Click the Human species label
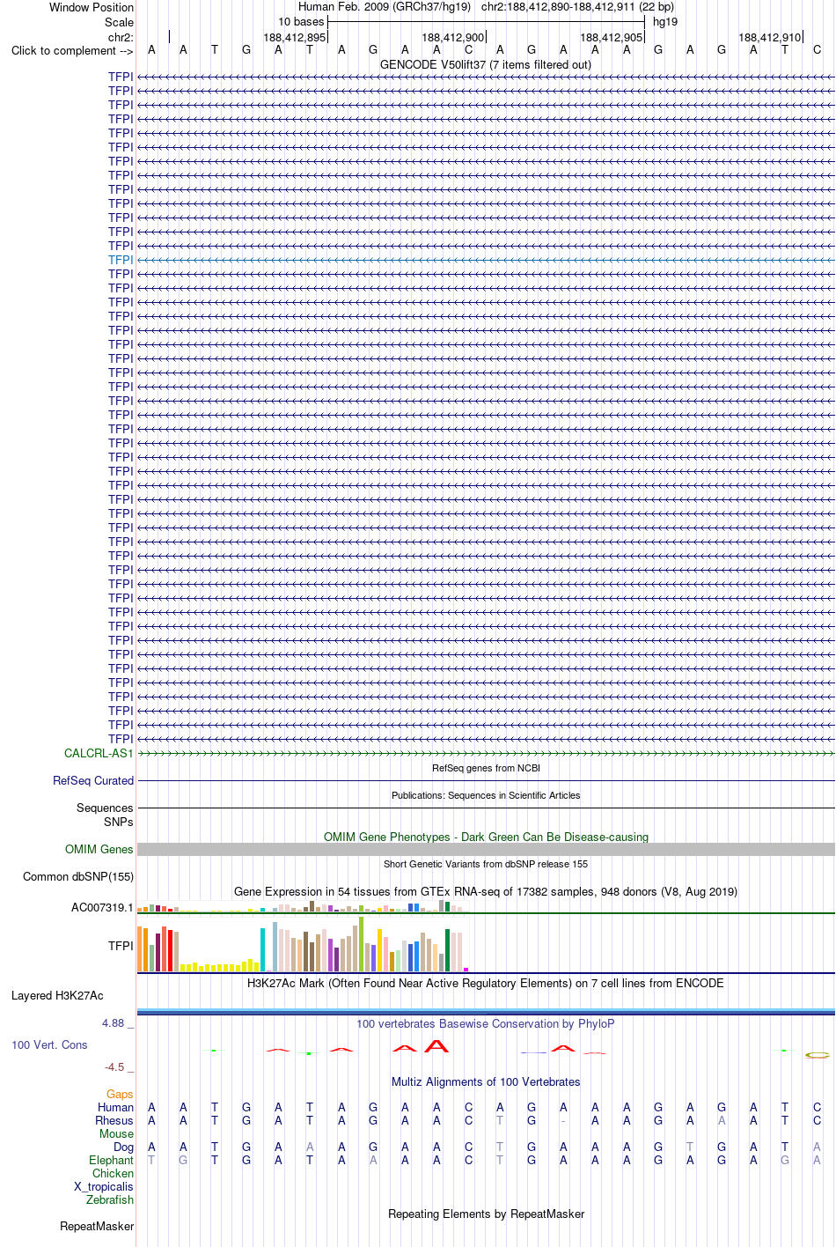Viewport: 836px width, 1247px height. click(x=115, y=1107)
